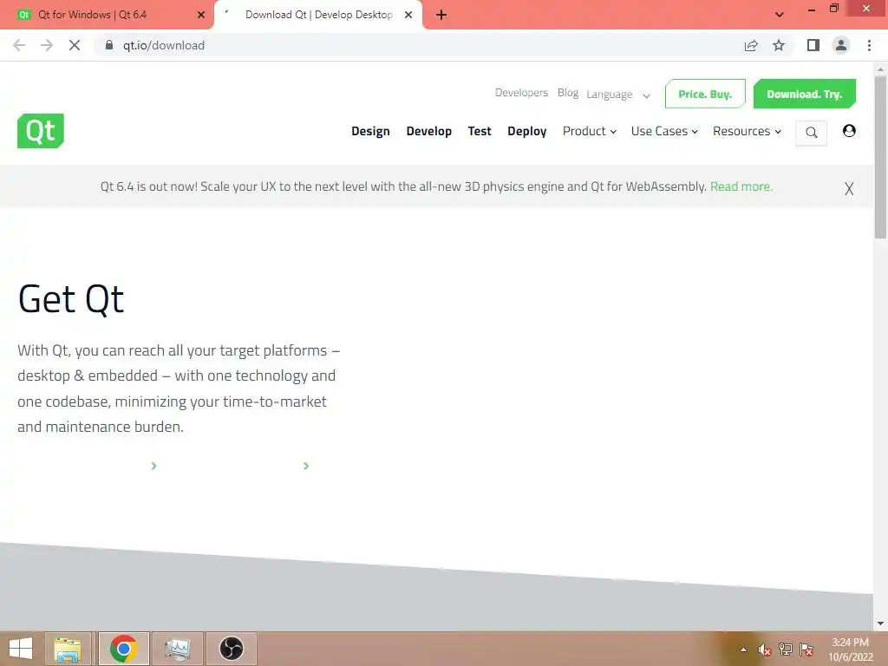The width and height of the screenshot is (888, 666).
Task: Open the Deploy menu item
Action: click(x=526, y=131)
